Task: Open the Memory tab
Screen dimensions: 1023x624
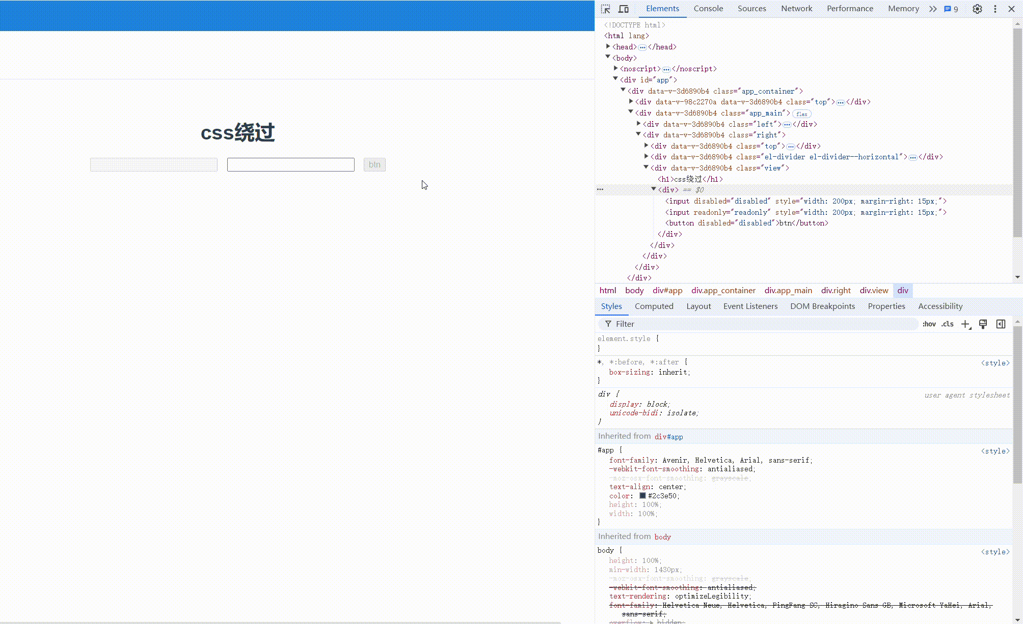Action: [903, 9]
